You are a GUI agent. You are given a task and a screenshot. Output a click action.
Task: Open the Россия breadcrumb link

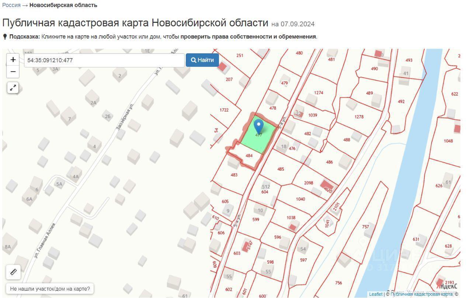click(x=11, y=5)
